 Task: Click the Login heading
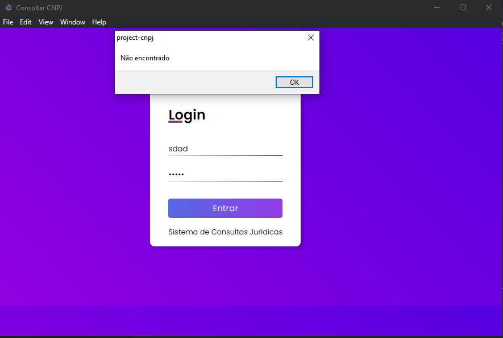point(186,116)
